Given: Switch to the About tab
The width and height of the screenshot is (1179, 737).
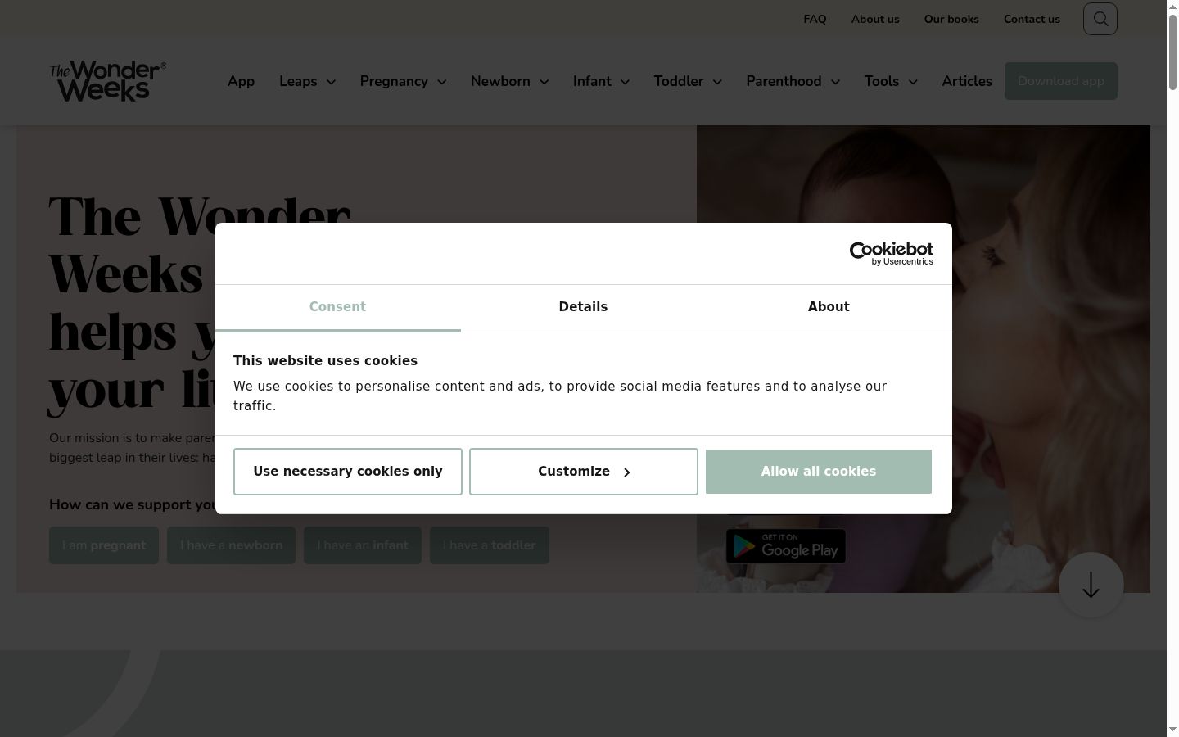Looking at the screenshot, I should tap(829, 307).
